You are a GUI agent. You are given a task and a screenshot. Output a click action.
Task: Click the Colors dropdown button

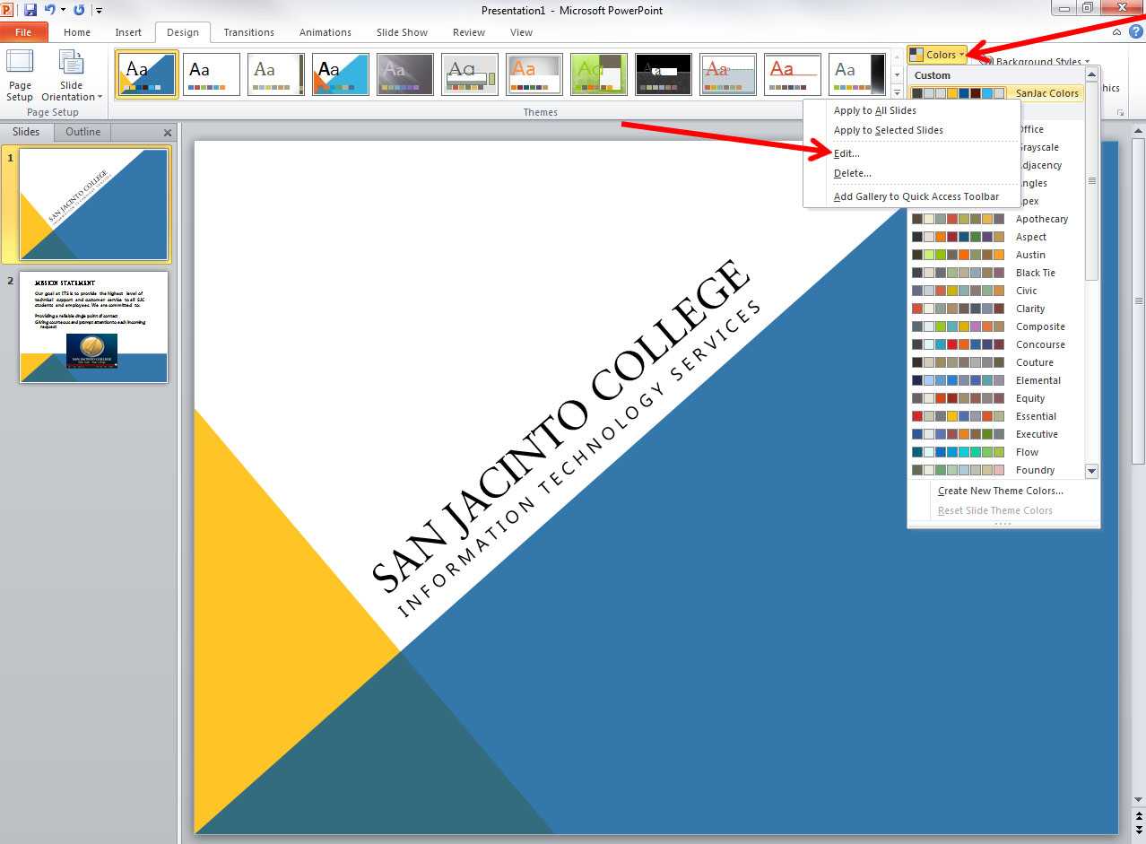[938, 55]
